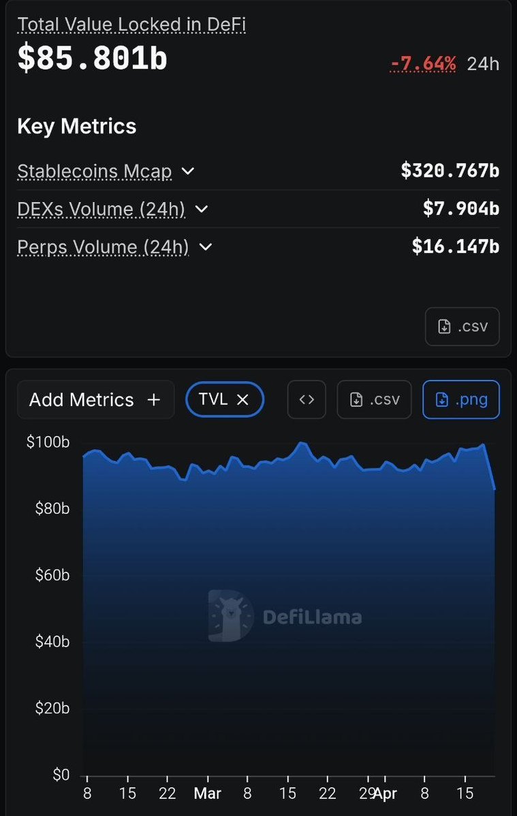The width and height of the screenshot is (517, 816).
Task: Expand the DEXs Volume (24h) row
Action: coord(202,209)
